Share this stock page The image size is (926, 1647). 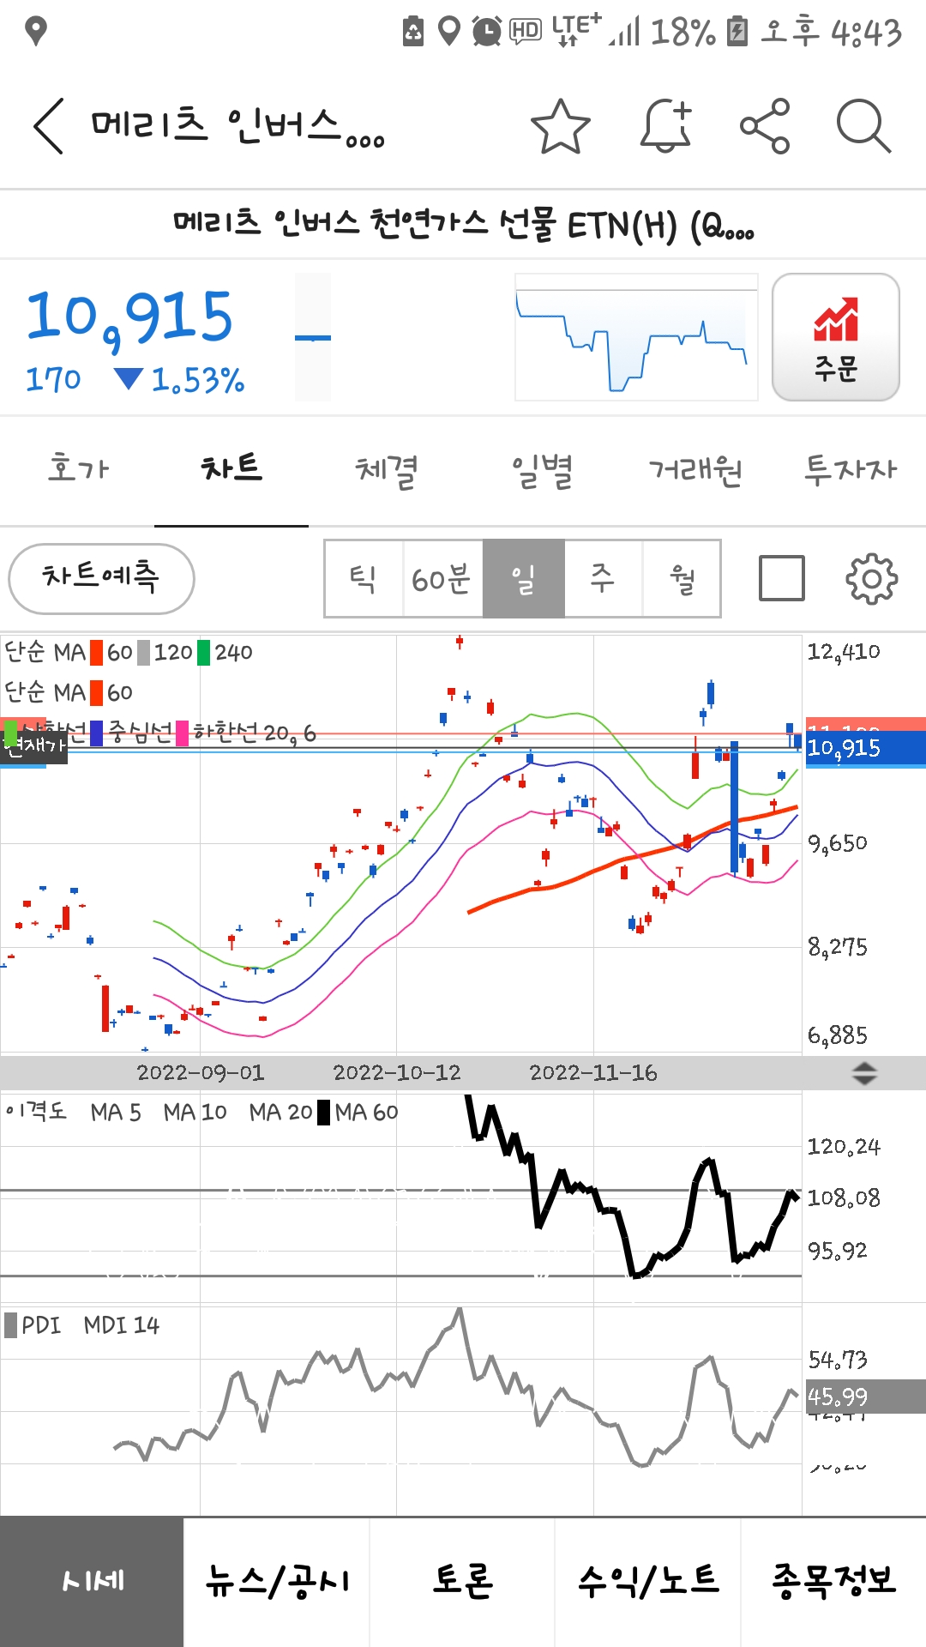point(765,126)
